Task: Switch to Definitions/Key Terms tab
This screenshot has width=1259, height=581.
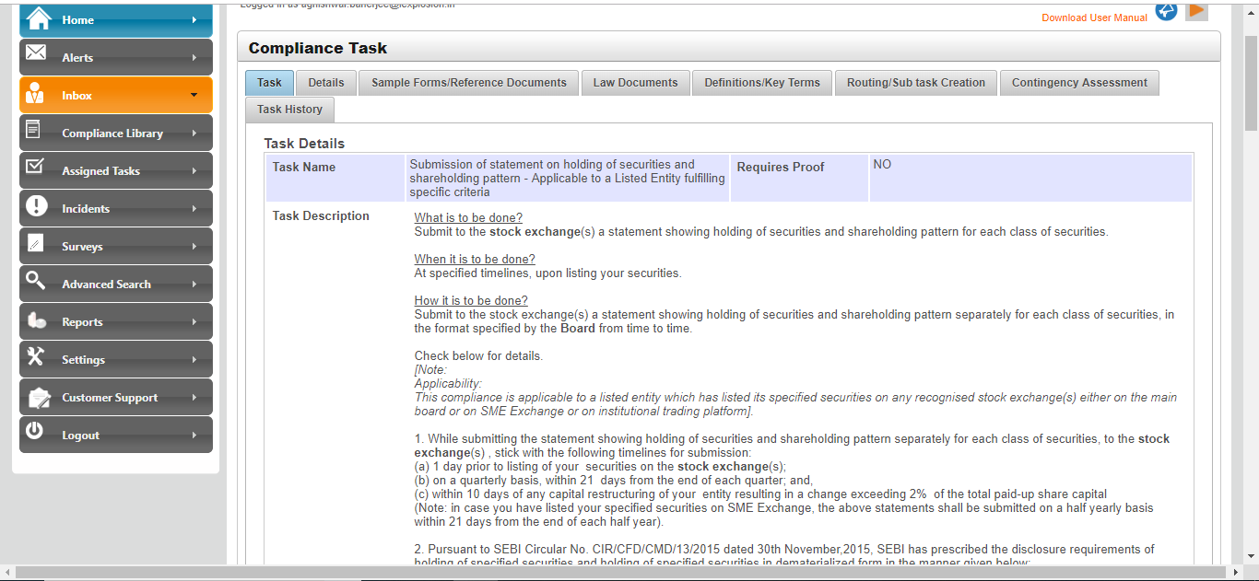Action: tap(762, 82)
